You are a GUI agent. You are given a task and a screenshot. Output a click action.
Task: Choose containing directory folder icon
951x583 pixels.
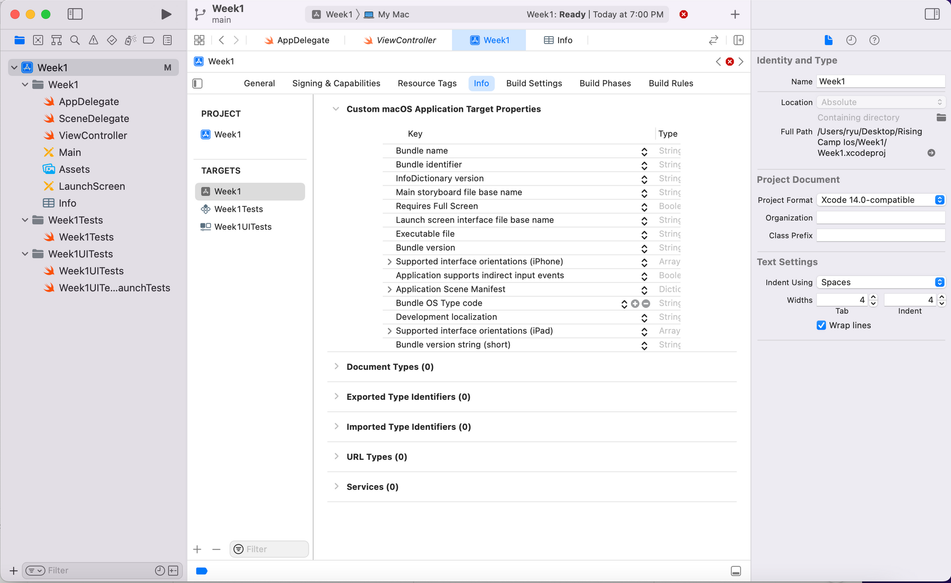[x=941, y=117]
